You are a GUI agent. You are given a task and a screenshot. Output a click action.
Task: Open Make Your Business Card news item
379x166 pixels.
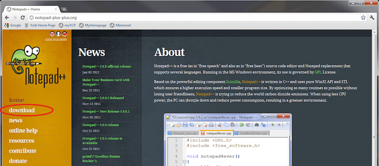(x=106, y=82)
